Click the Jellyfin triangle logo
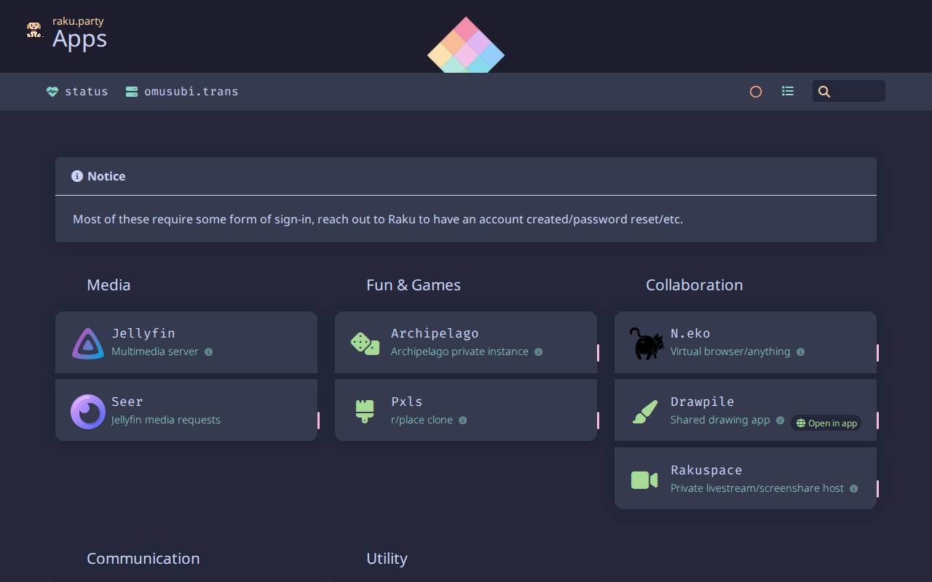This screenshot has width=932, height=582. pyautogui.click(x=88, y=343)
